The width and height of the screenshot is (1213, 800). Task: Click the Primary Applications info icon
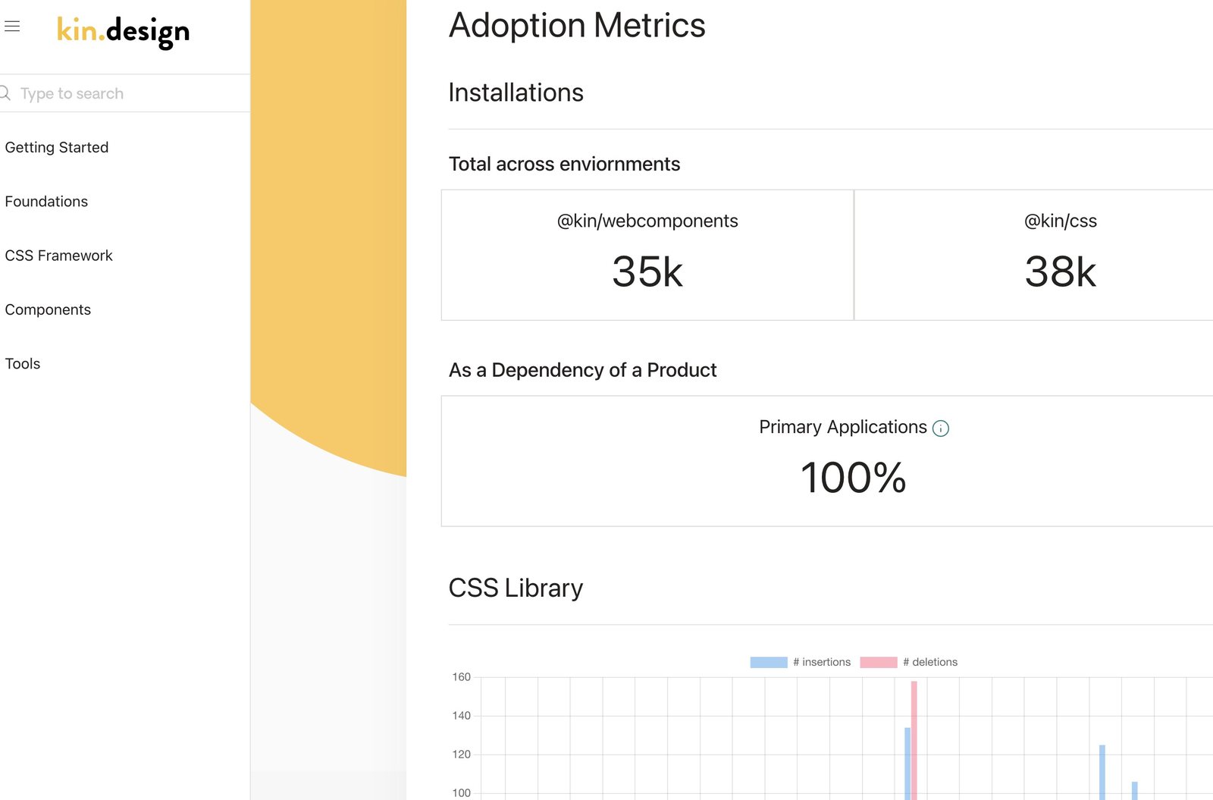click(941, 428)
